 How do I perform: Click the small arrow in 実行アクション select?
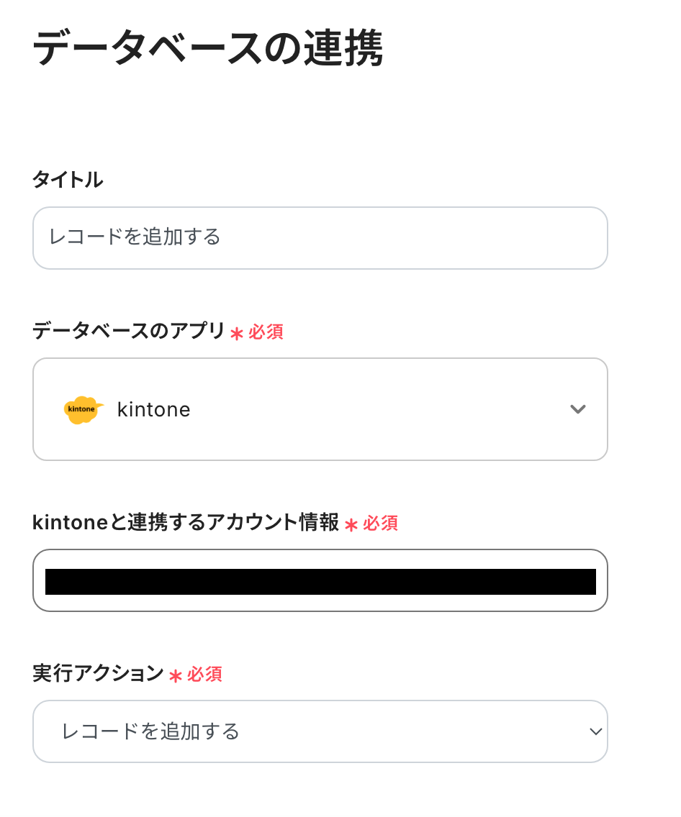click(595, 731)
